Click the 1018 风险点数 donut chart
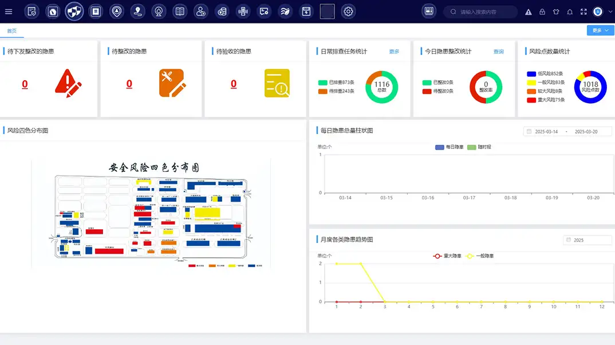615x345 pixels. point(590,87)
